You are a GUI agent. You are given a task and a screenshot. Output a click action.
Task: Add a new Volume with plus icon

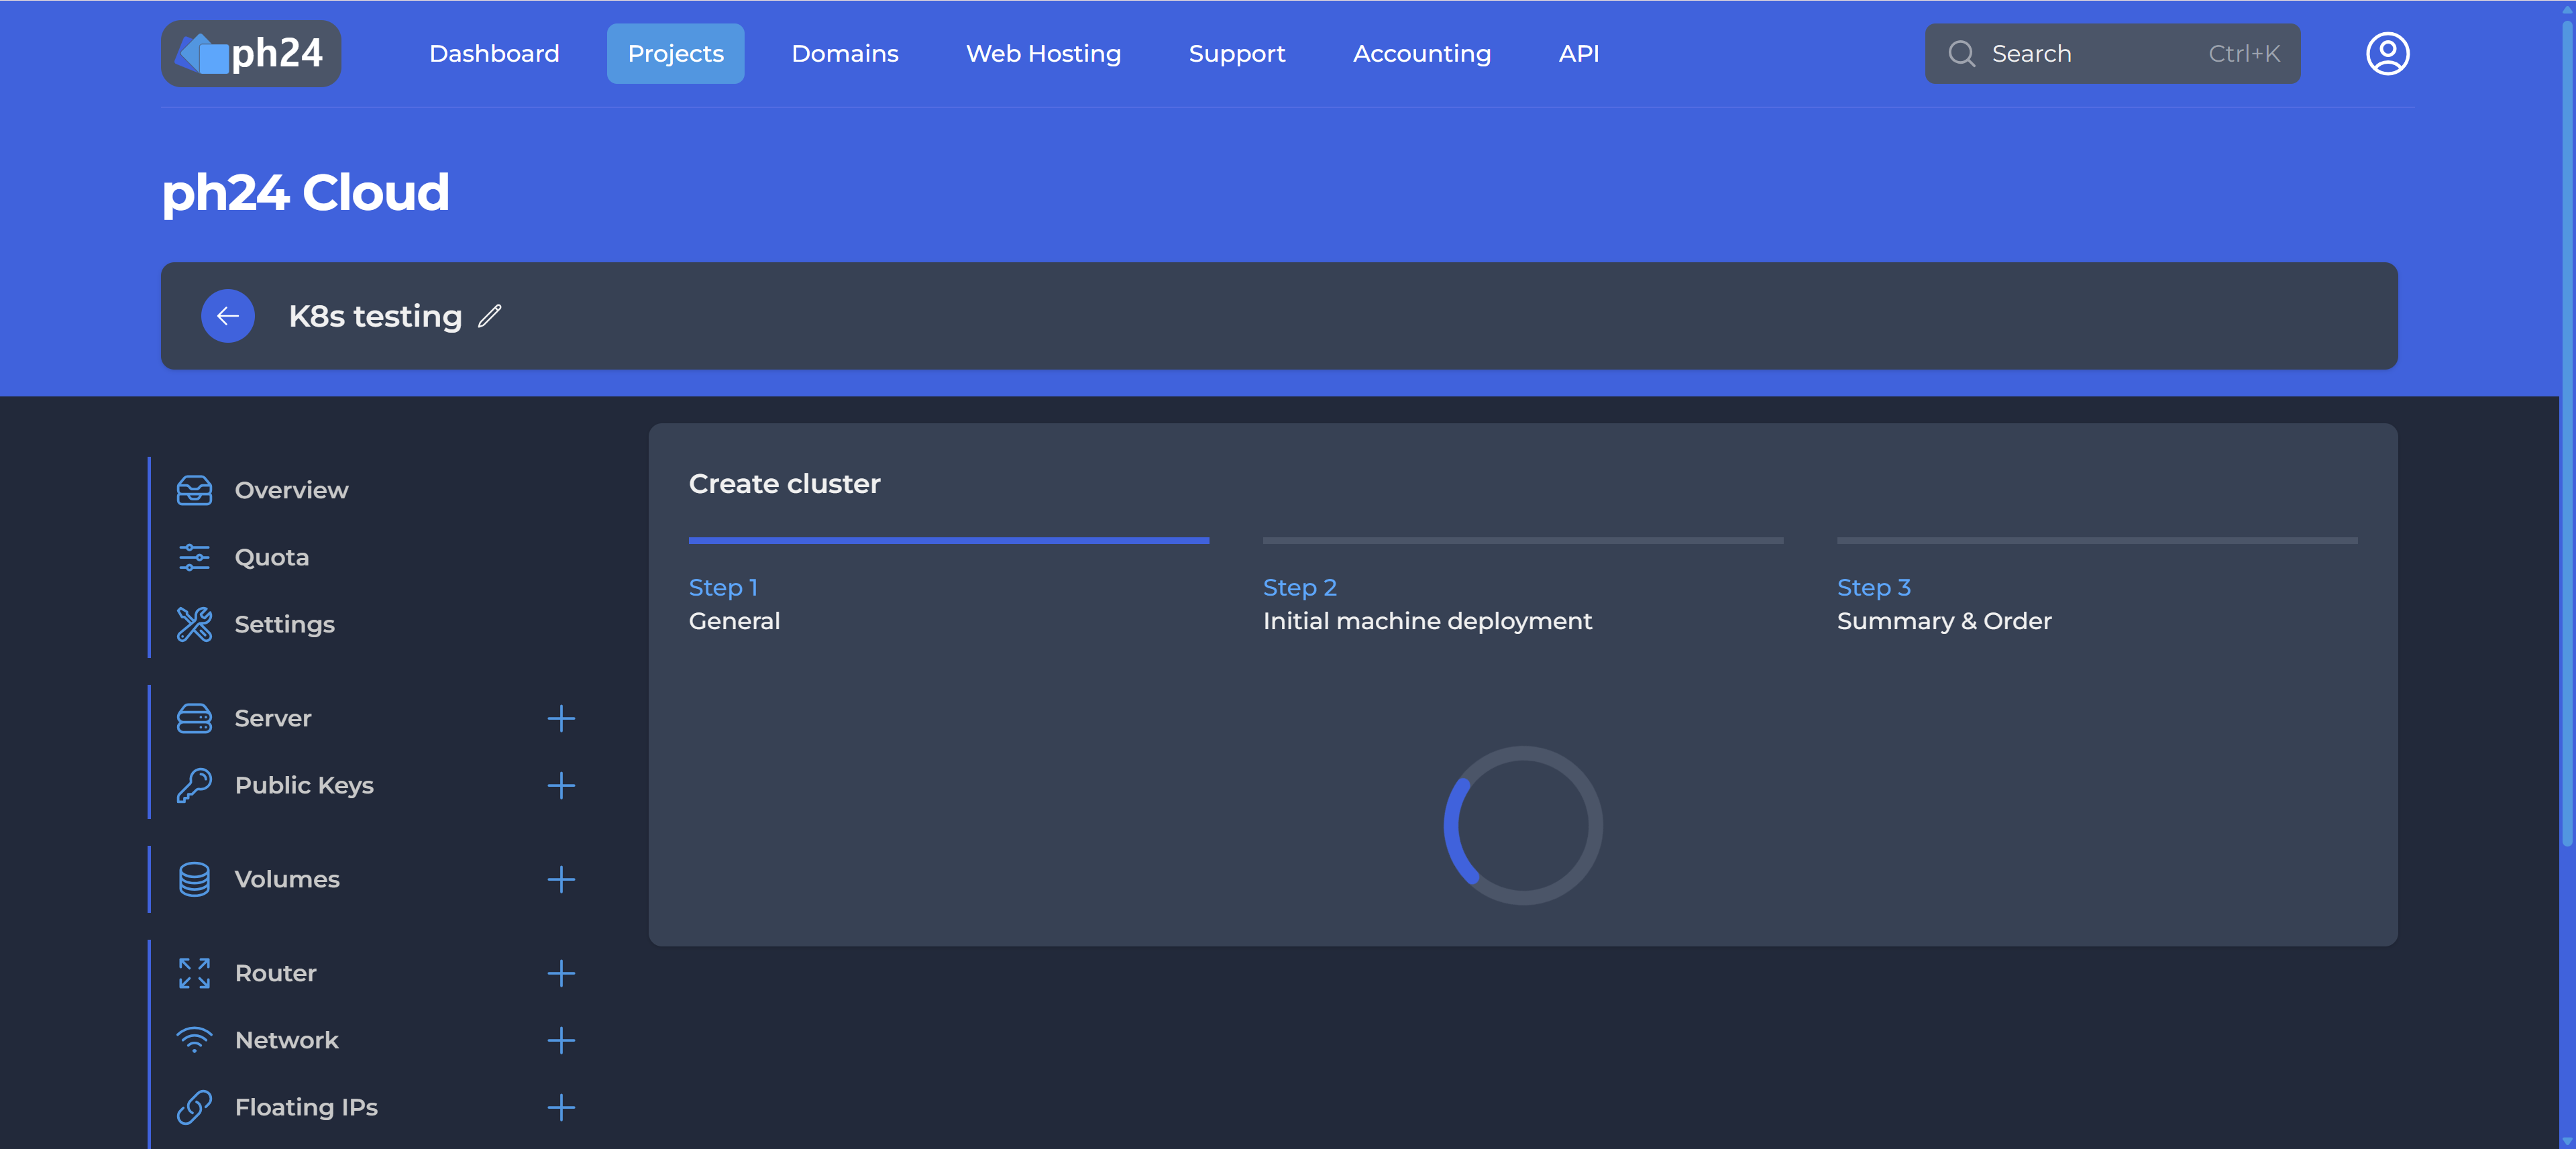coord(561,879)
